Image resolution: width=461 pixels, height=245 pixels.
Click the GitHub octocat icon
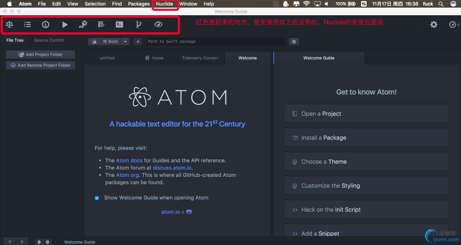[189, 212]
